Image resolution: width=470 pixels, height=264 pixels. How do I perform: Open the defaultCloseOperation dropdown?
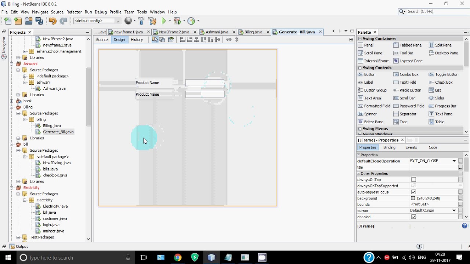[454, 161]
